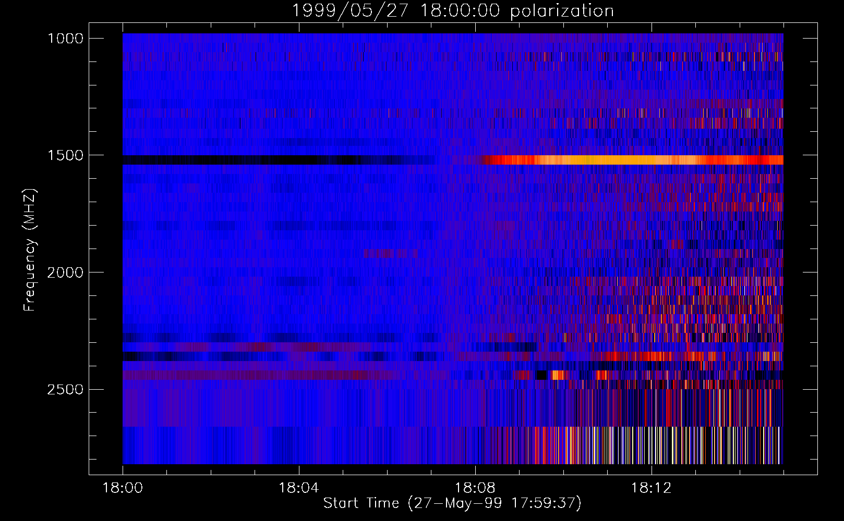844x521 pixels.
Task: Click the 18:08 time tick label
Action: [x=475, y=488]
